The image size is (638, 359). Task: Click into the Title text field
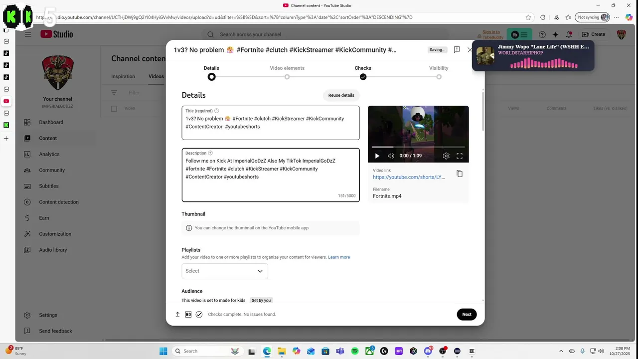pos(271,123)
